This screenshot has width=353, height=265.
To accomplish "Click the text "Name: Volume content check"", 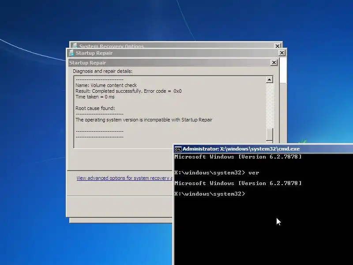I will pos(106,85).
